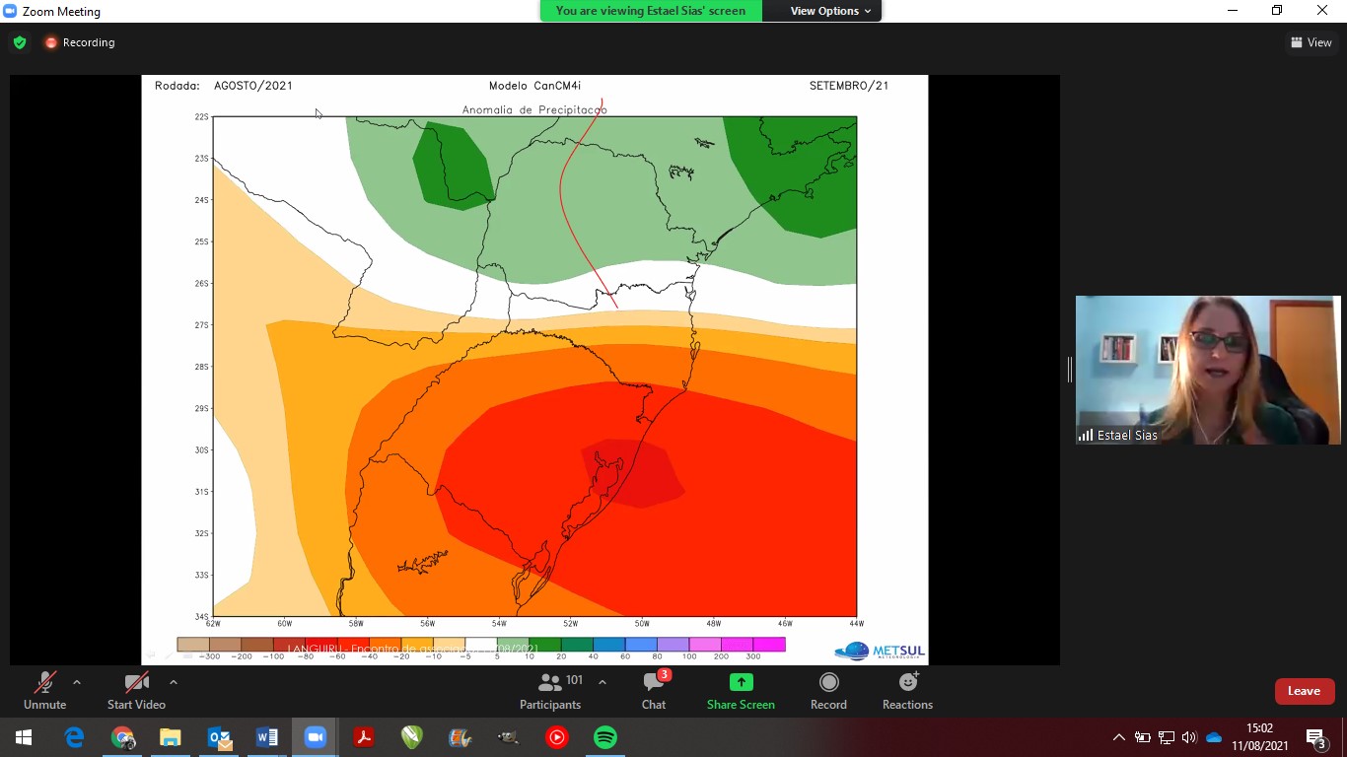Screen dimensions: 1347x757
Task: Open Spotify from the taskbar
Action: pyautogui.click(x=605, y=737)
